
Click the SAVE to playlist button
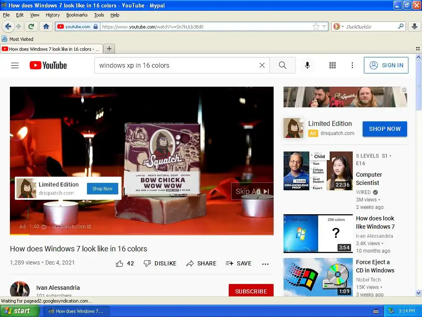[239, 263]
